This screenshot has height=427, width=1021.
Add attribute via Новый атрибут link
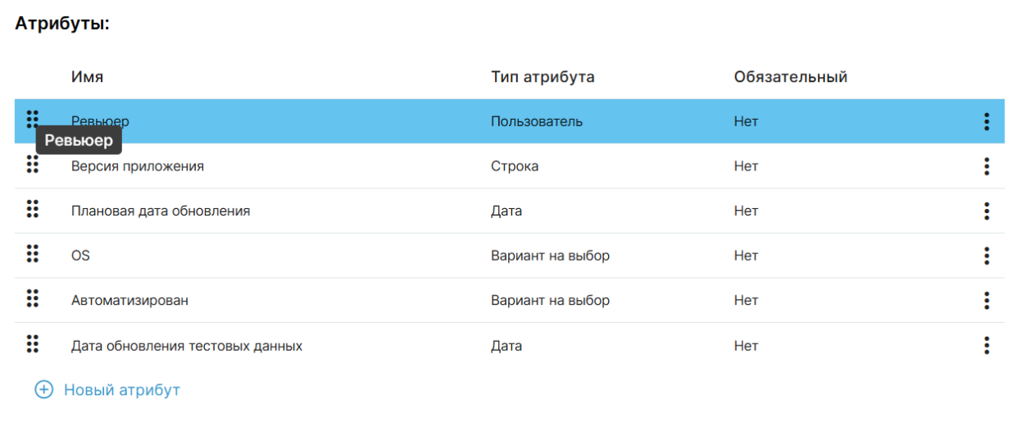(x=121, y=390)
